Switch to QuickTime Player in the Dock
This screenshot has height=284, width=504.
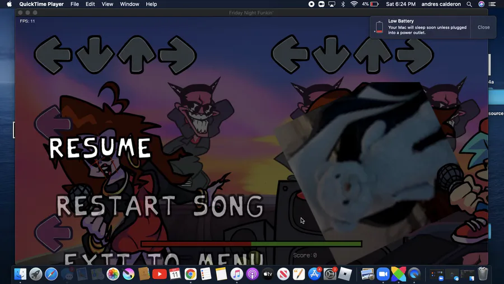[414, 274]
